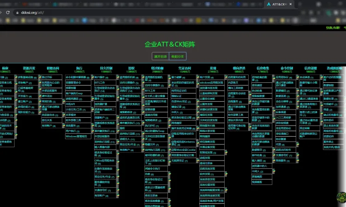Open the 窃取或伪造Kerberos票证 (4) link

coord(183,143)
